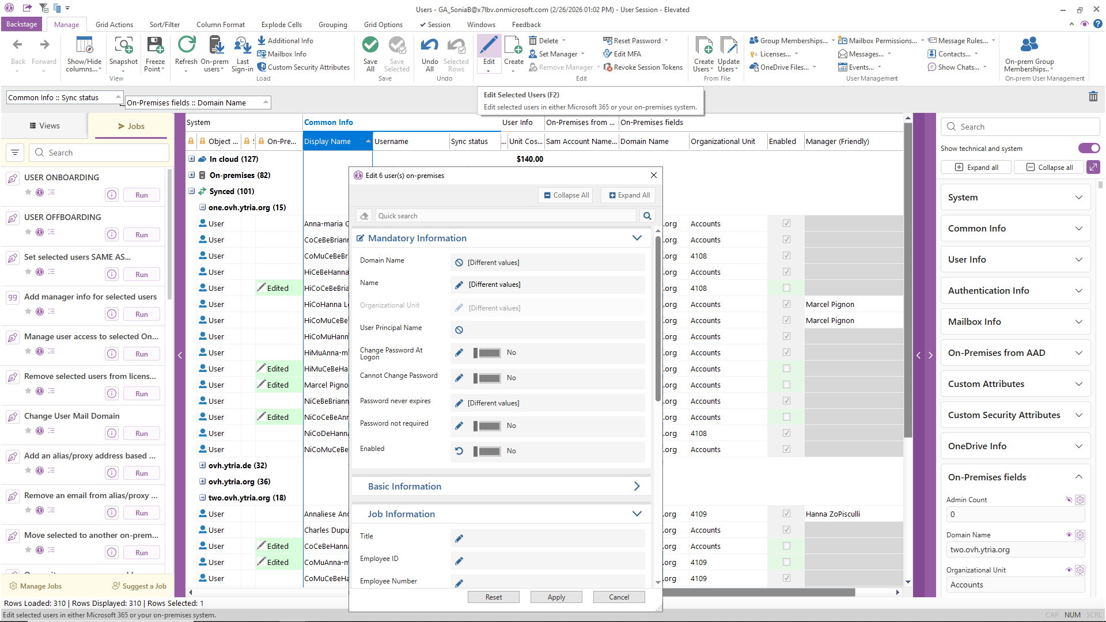
Task: Collapse the Synced (101) tree group
Action: tap(192, 191)
